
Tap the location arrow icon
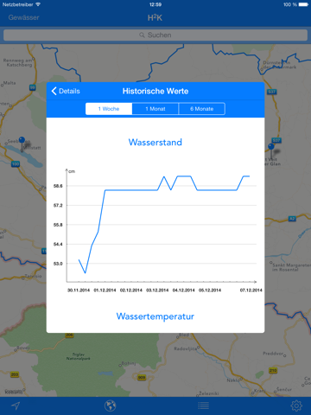click(16, 405)
